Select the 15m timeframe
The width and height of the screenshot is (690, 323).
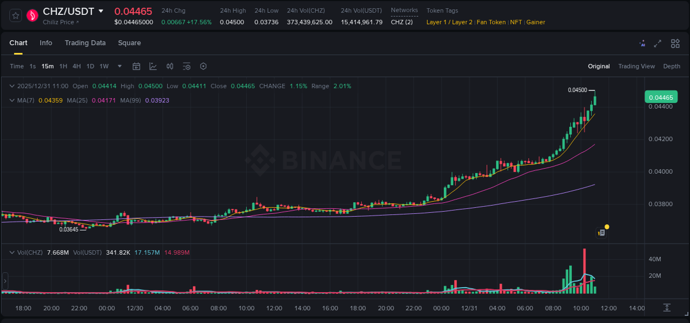pos(47,66)
